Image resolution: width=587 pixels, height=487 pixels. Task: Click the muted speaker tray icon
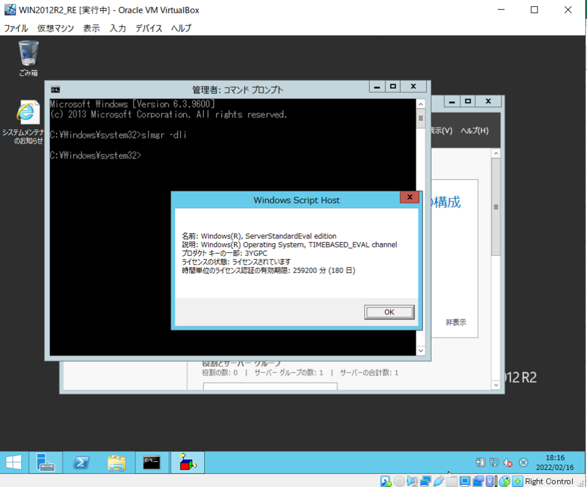[508, 462]
